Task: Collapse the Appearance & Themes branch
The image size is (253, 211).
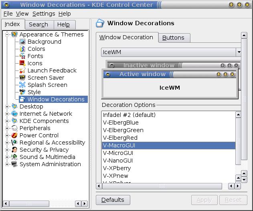Action: (x=7, y=34)
